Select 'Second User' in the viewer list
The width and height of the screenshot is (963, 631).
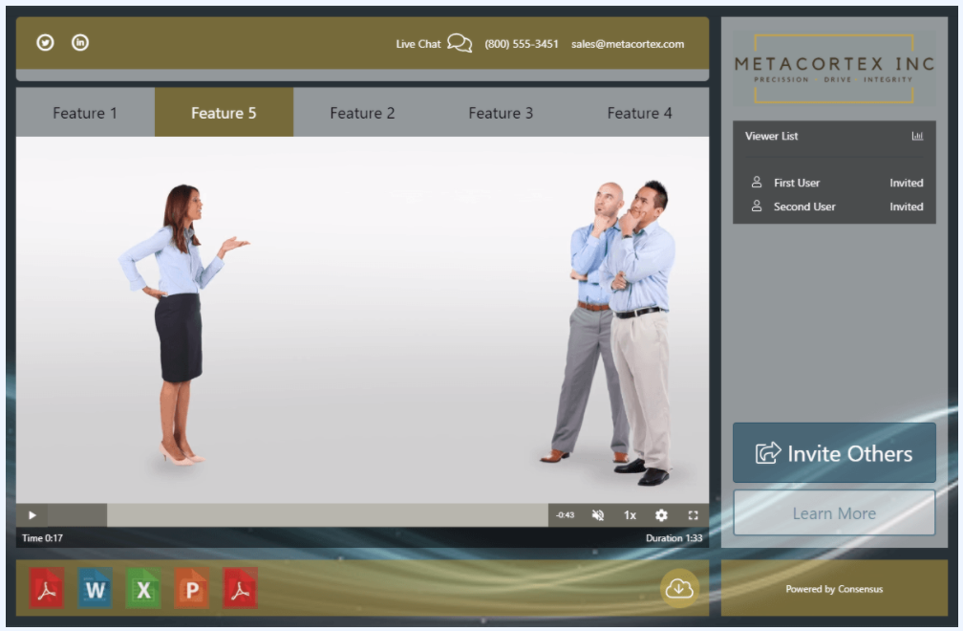coord(804,207)
